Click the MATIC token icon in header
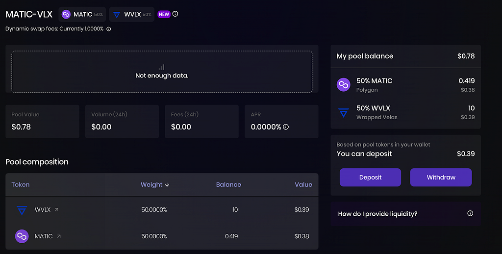 [66, 14]
